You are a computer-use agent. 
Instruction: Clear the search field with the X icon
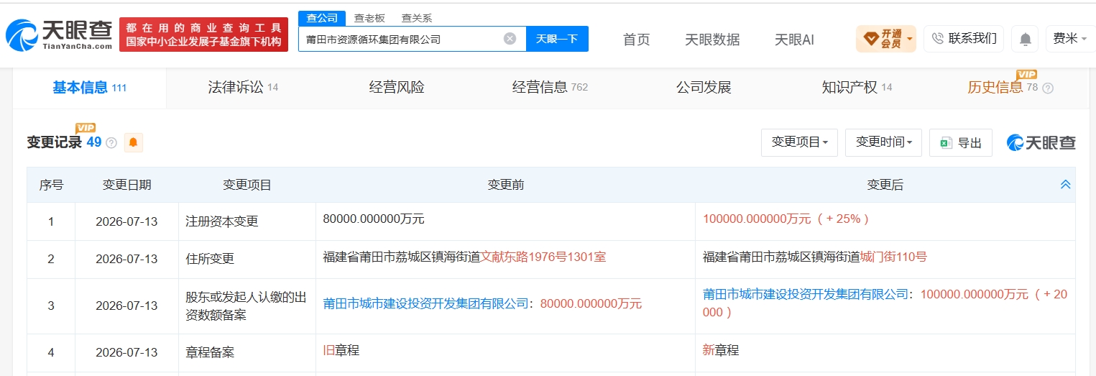(510, 39)
